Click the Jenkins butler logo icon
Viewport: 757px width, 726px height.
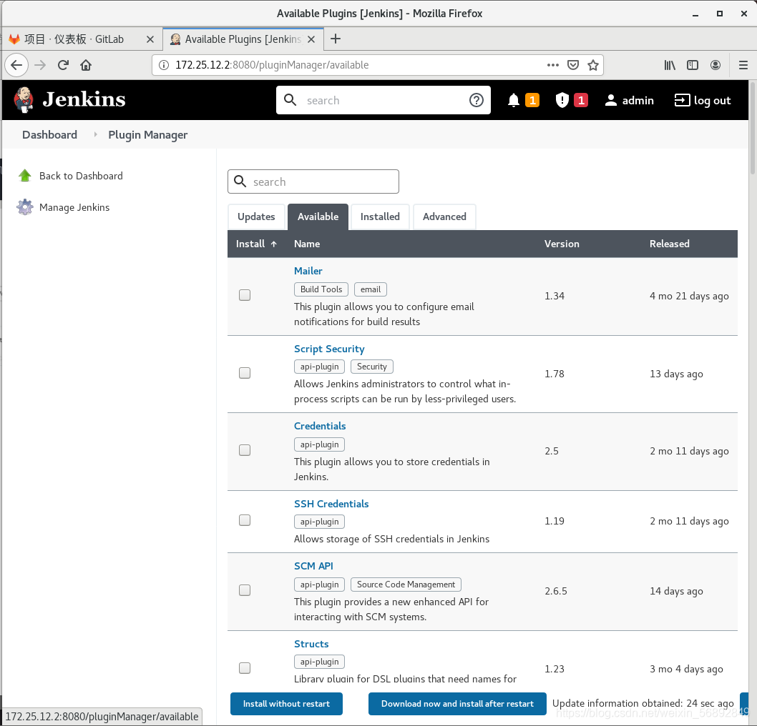(x=24, y=100)
